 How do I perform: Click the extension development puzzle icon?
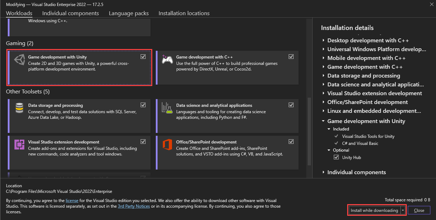(19, 145)
